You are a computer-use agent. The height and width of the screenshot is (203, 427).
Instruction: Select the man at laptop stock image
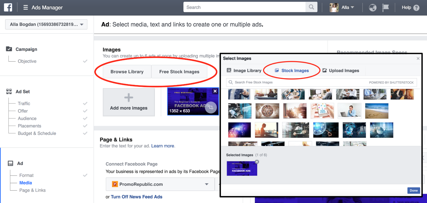(x=349, y=111)
